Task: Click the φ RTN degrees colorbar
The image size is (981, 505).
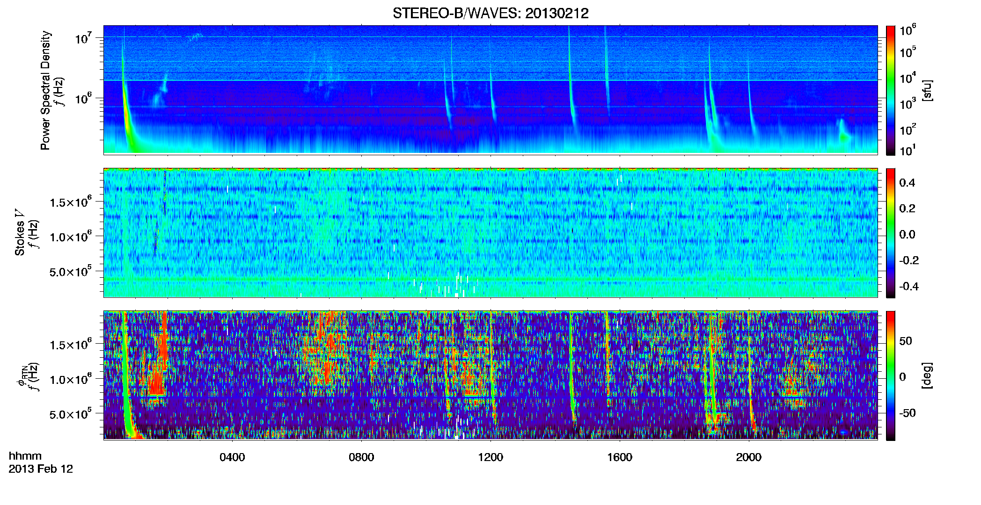Action: [891, 375]
